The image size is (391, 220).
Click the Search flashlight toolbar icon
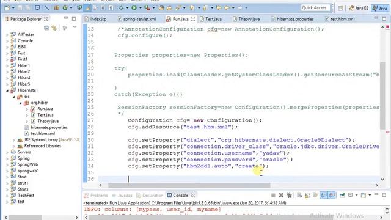[x=178, y=8]
